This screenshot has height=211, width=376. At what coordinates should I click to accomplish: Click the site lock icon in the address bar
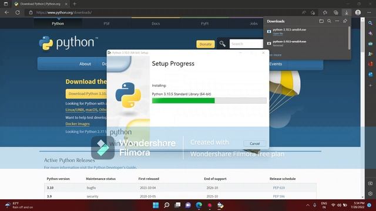coord(31,12)
